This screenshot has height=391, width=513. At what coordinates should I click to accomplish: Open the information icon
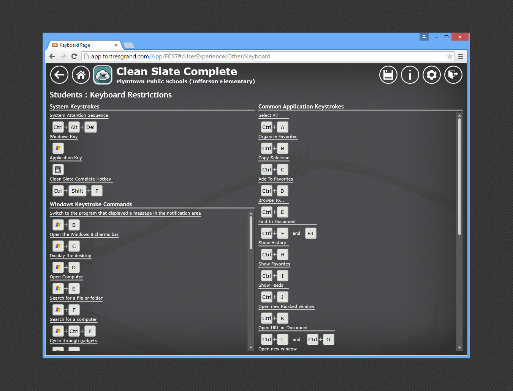pyautogui.click(x=410, y=75)
